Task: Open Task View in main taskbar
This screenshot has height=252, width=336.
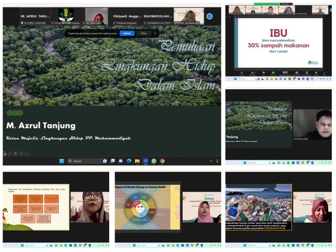Action: 112,161
